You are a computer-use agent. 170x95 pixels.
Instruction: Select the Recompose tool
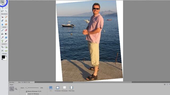[x=6, y=47]
